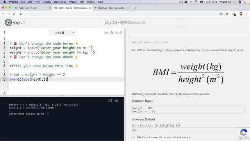250x141 pixels.
Task: Click the clear console icon
Action: [x=116, y=101]
